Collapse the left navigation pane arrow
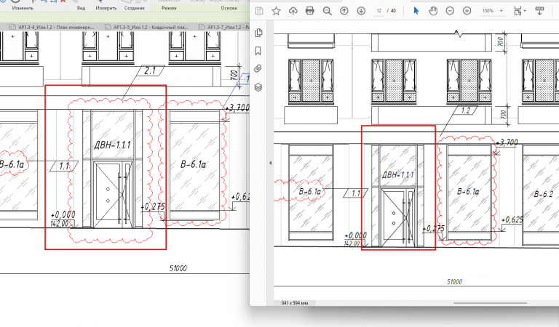Image resolution: width=559 pixels, height=327 pixels. (x=270, y=163)
